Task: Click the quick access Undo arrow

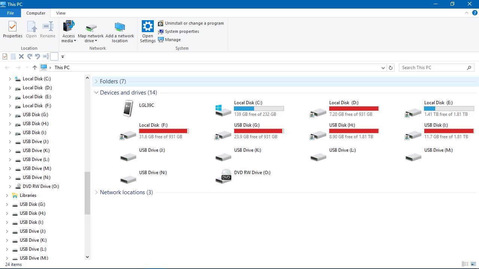Action: (x=37, y=57)
